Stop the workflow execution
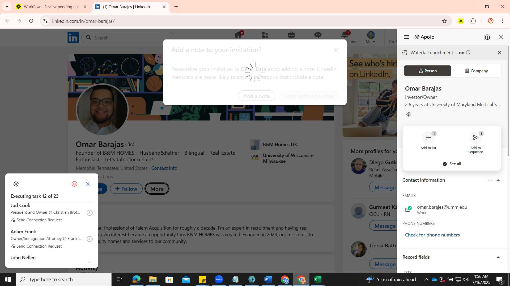Screen dimensions: 510x286 click(74, 184)
